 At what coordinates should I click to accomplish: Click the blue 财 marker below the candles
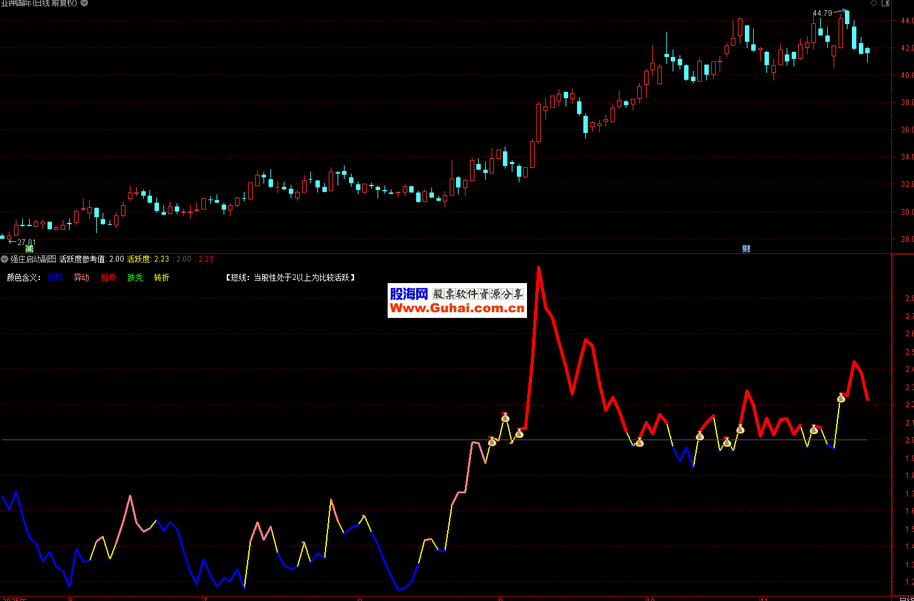(x=746, y=249)
